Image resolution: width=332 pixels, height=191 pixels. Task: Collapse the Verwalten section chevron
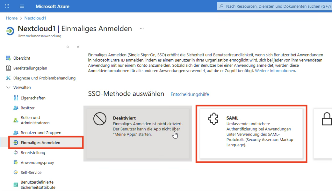pyautogui.click(x=8, y=88)
